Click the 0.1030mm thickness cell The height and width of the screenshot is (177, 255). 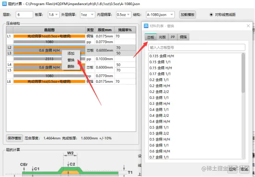click(x=104, y=59)
